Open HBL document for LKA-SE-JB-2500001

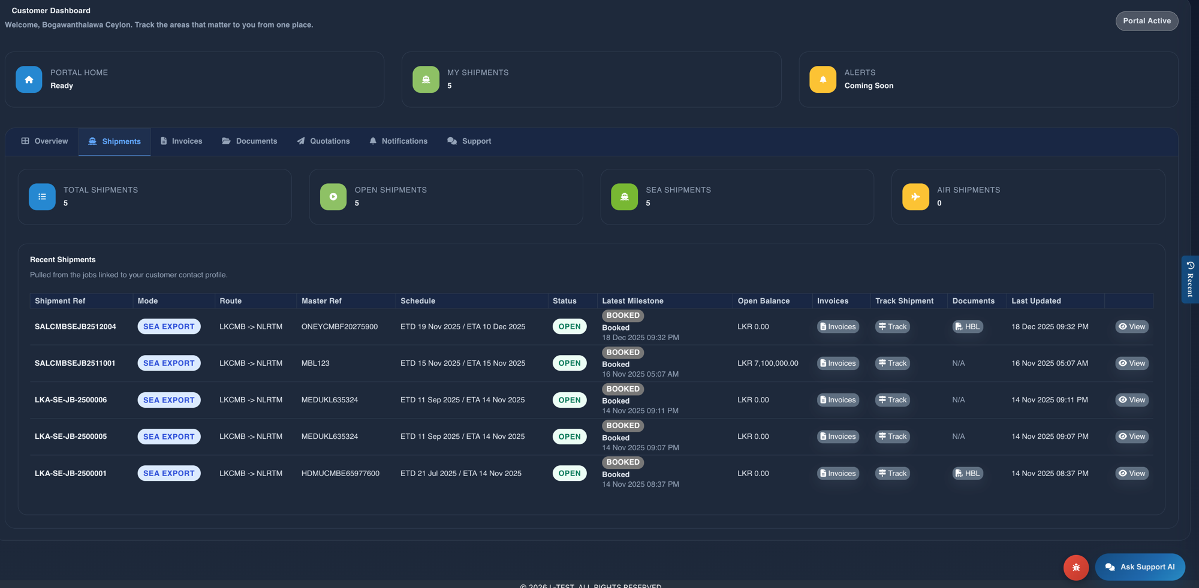coord(968,474)
